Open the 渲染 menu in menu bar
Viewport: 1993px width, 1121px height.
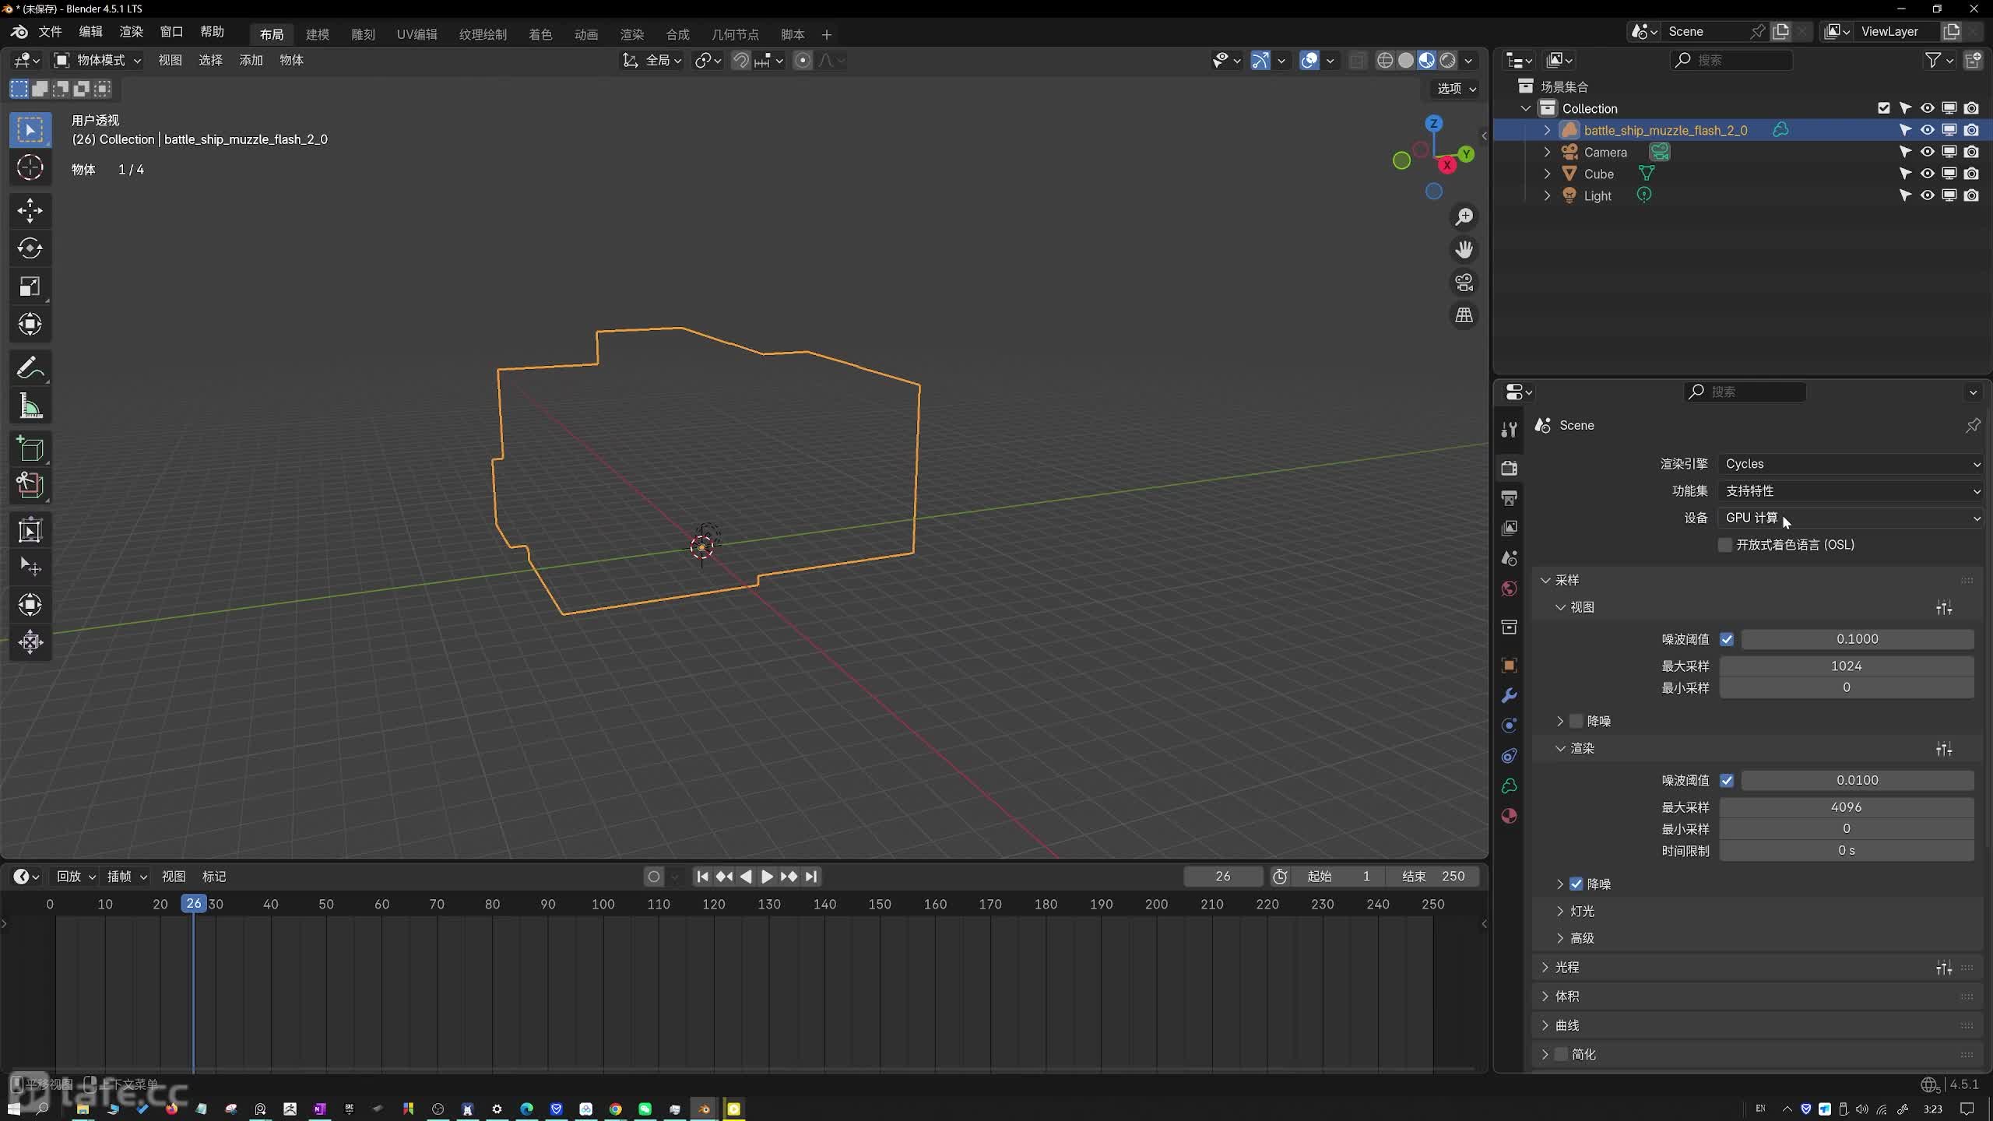131,31
